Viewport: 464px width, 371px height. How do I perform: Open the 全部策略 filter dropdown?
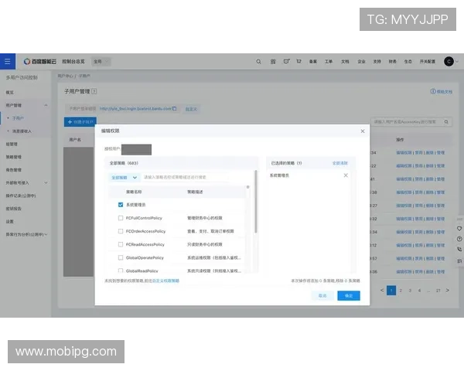pyautogui.click(x=124, y=178)
